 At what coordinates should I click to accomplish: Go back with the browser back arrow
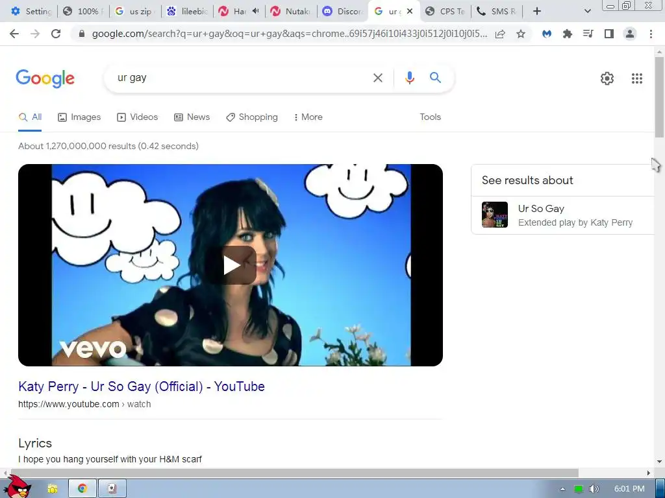pyautogui.click(x=14, y=34)
